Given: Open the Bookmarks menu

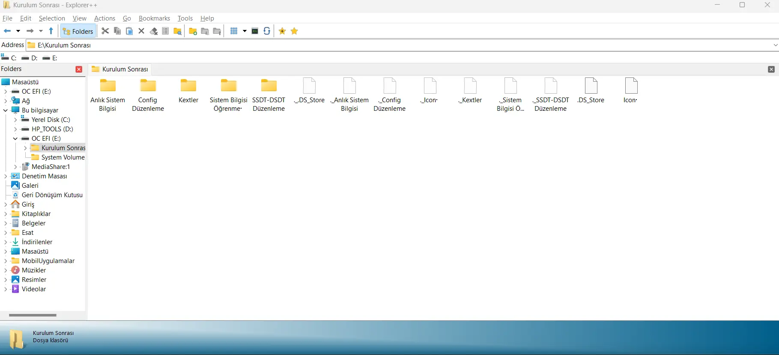Looking at the screenshot, I should click(x=154, y=18).
